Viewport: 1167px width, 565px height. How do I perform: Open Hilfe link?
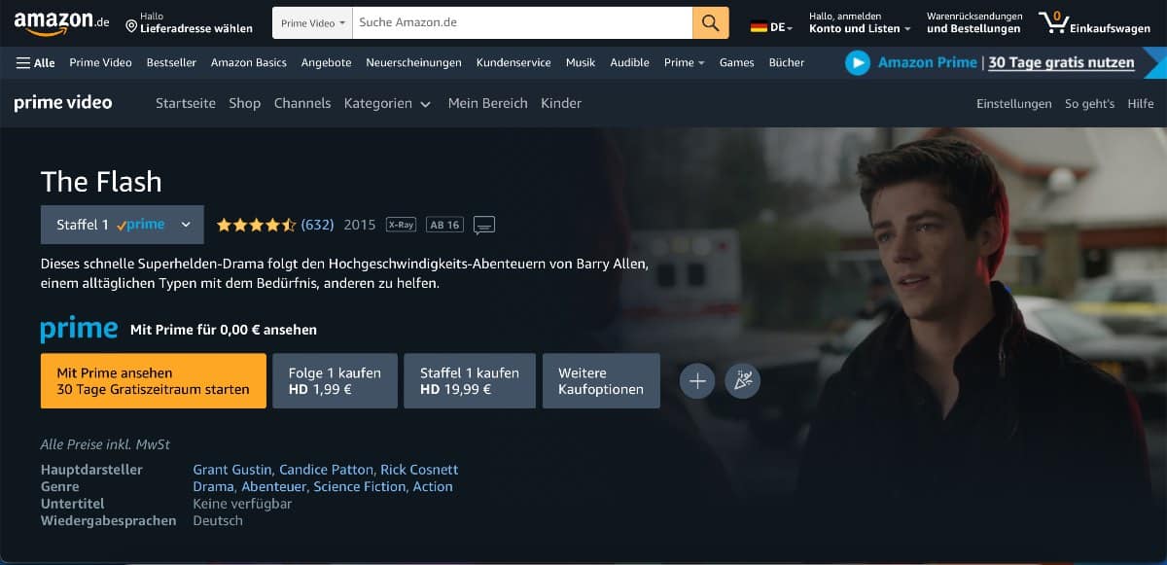coord(1141,103)
